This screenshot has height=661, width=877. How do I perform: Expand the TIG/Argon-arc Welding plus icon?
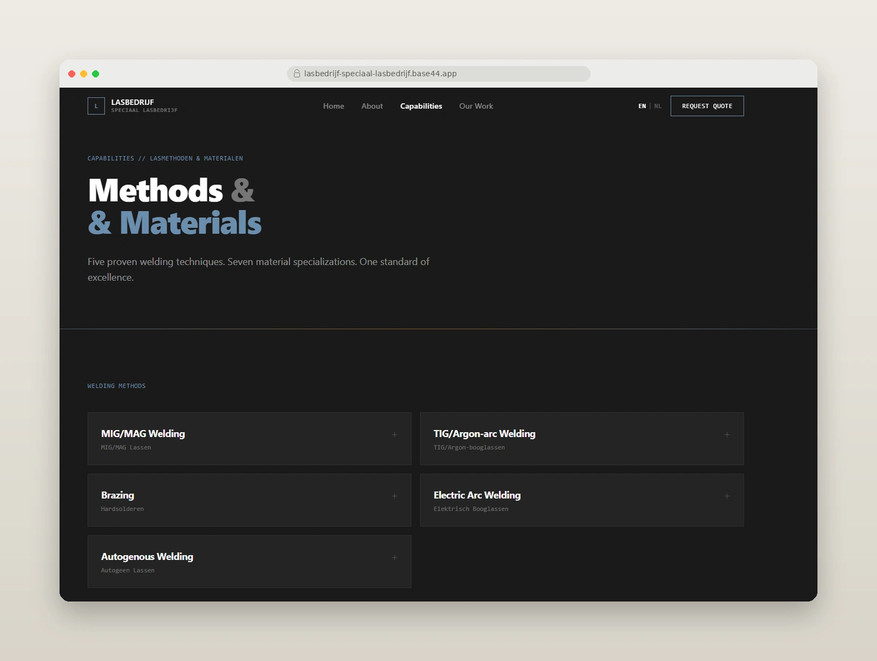[x=727, y=434]
